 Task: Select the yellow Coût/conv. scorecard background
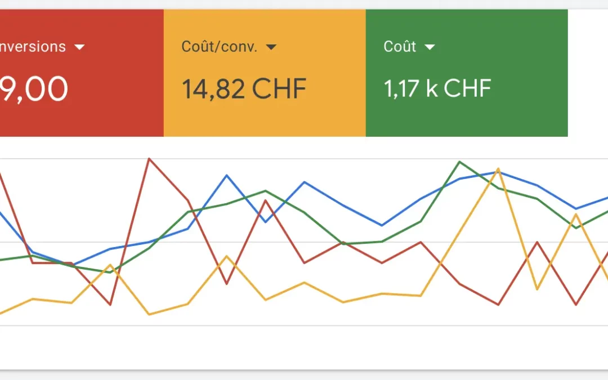coord(265,73)
